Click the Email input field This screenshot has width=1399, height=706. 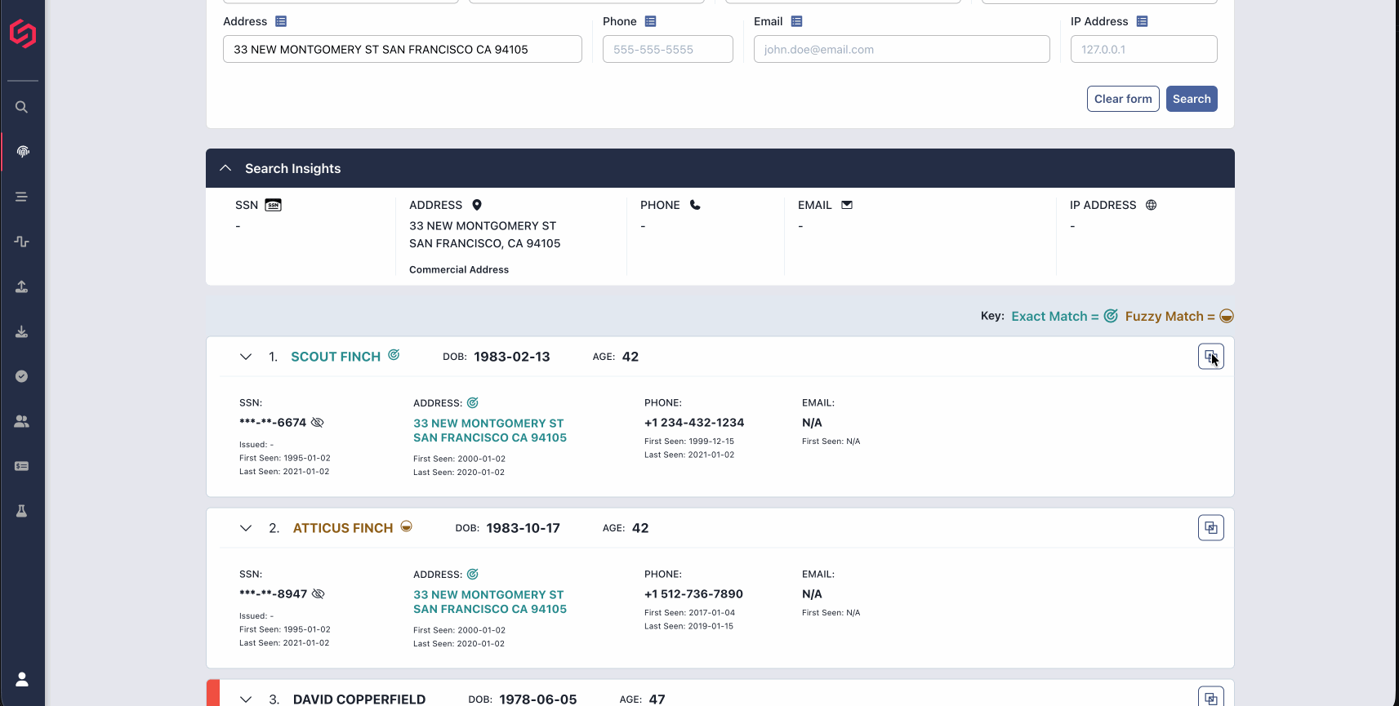click(x=902, y=49)
